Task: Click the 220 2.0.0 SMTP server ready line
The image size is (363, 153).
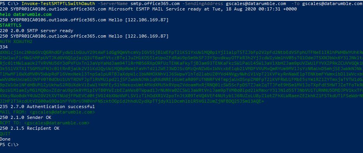Action: (x=37, y=31)
